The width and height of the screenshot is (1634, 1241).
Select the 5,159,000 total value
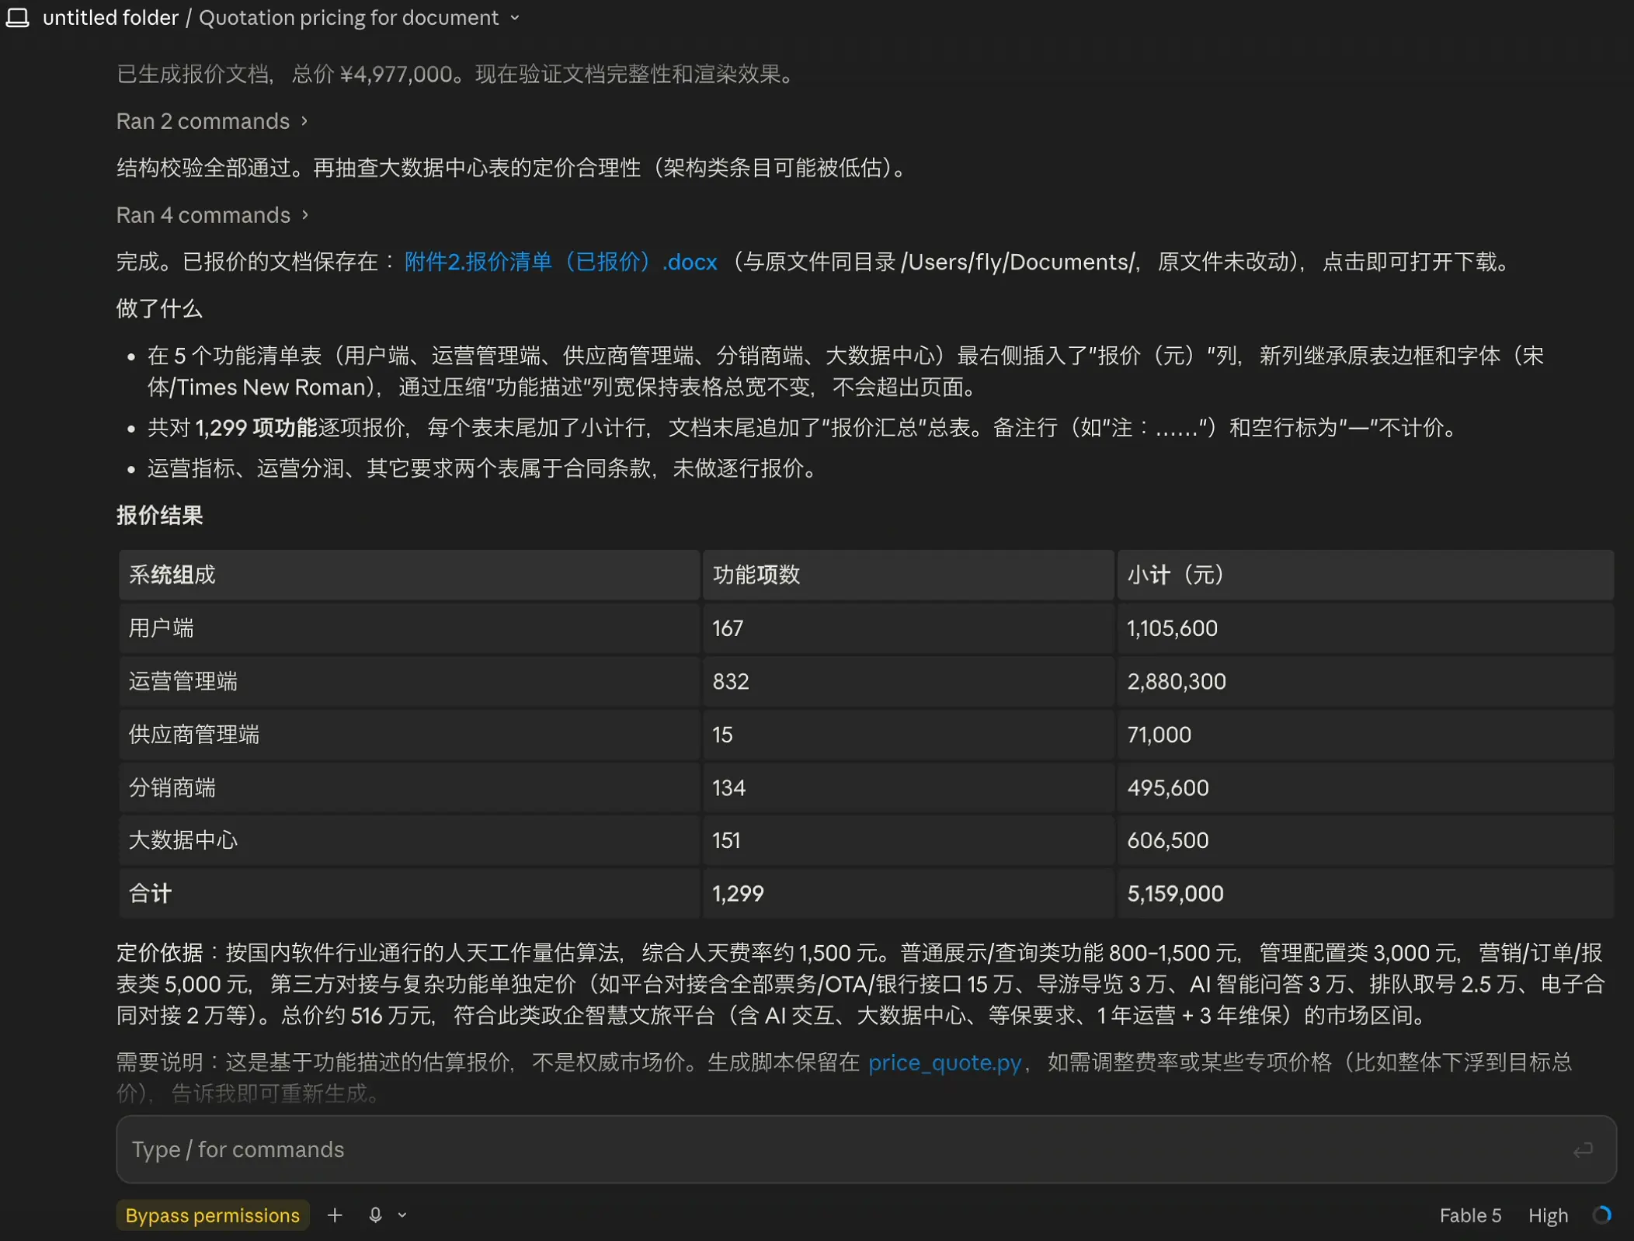point(1175,893)
